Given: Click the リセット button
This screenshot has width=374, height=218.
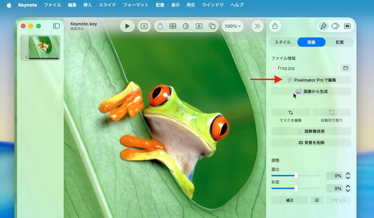Looking at the screenshot, I should click(338, 200).
